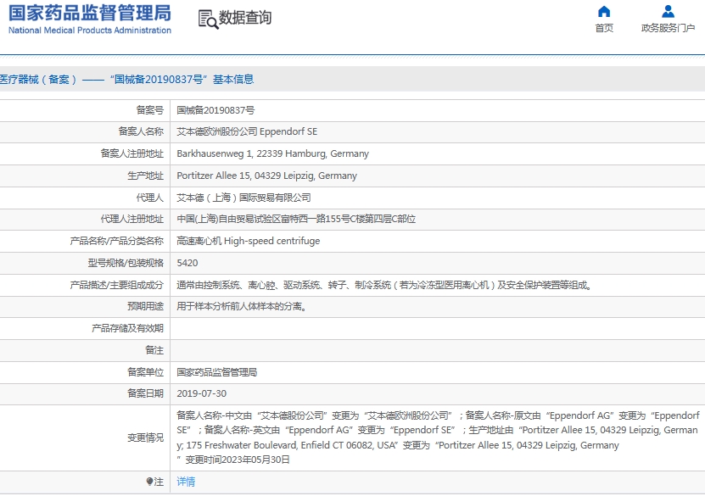705x496 pixels.
Task: Click the 备案单位 label
Action: 145,372
